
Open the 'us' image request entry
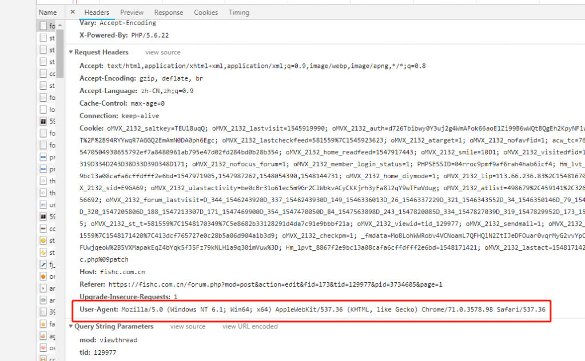(x=48, y=204)
